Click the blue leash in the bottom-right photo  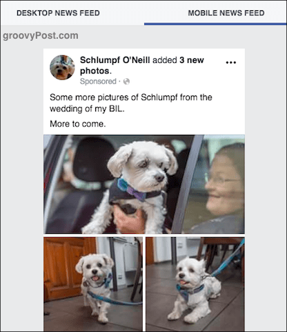[x=228, y=259]
